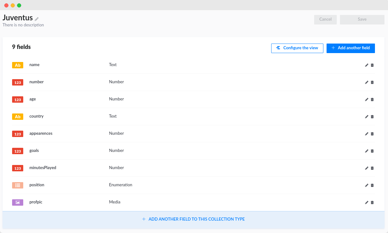Select the 'country' field label
388x233 pixels.
(36, 116)
